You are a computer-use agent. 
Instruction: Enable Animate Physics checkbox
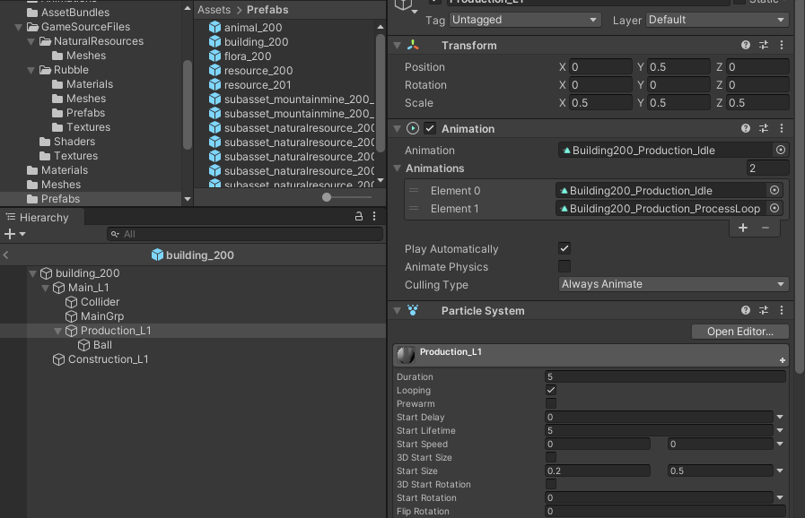pos(564,266)
